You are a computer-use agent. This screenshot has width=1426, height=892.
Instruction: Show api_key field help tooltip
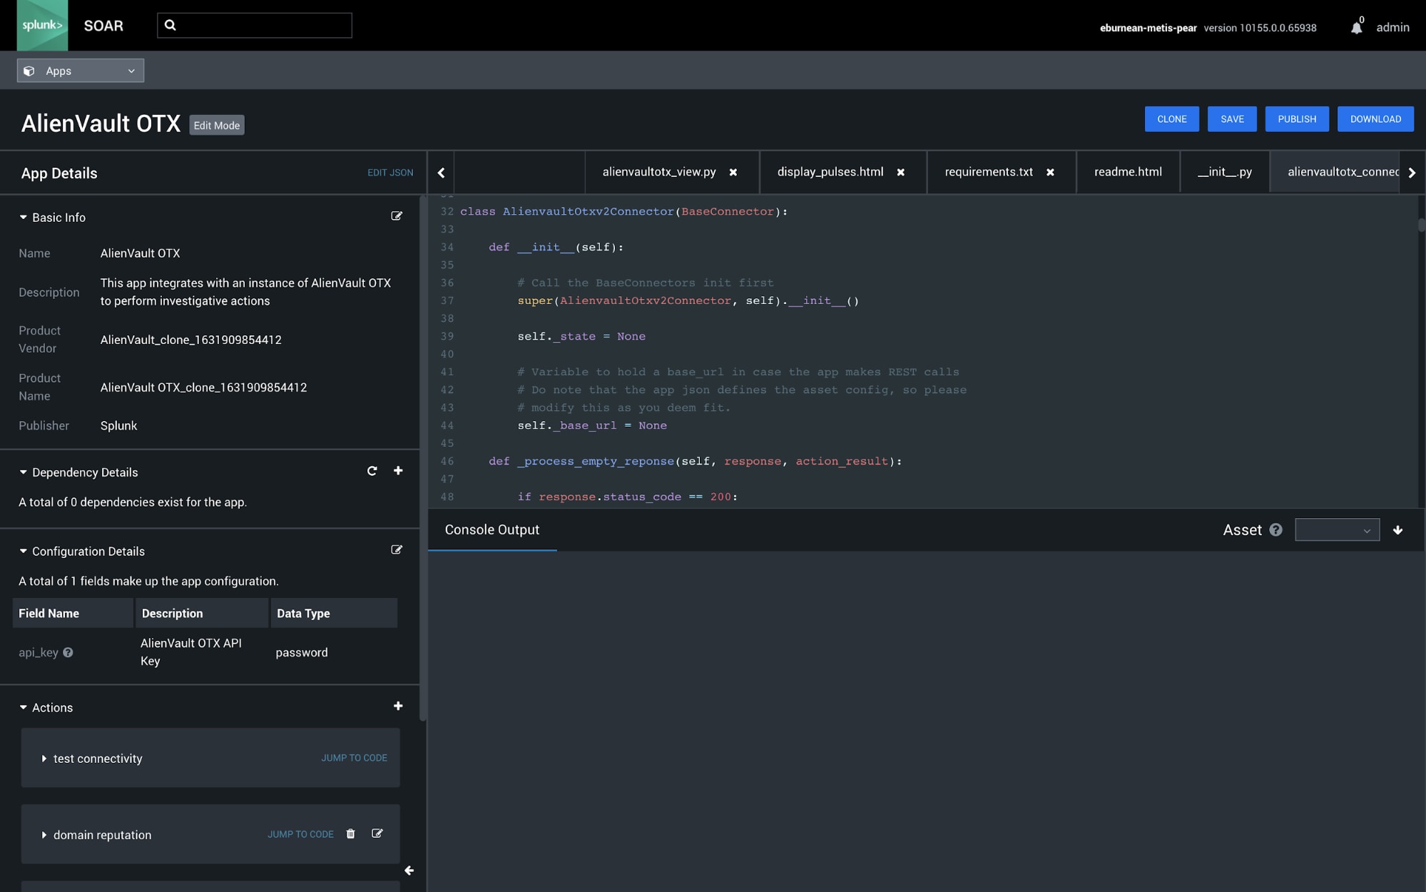click(68, 652)
